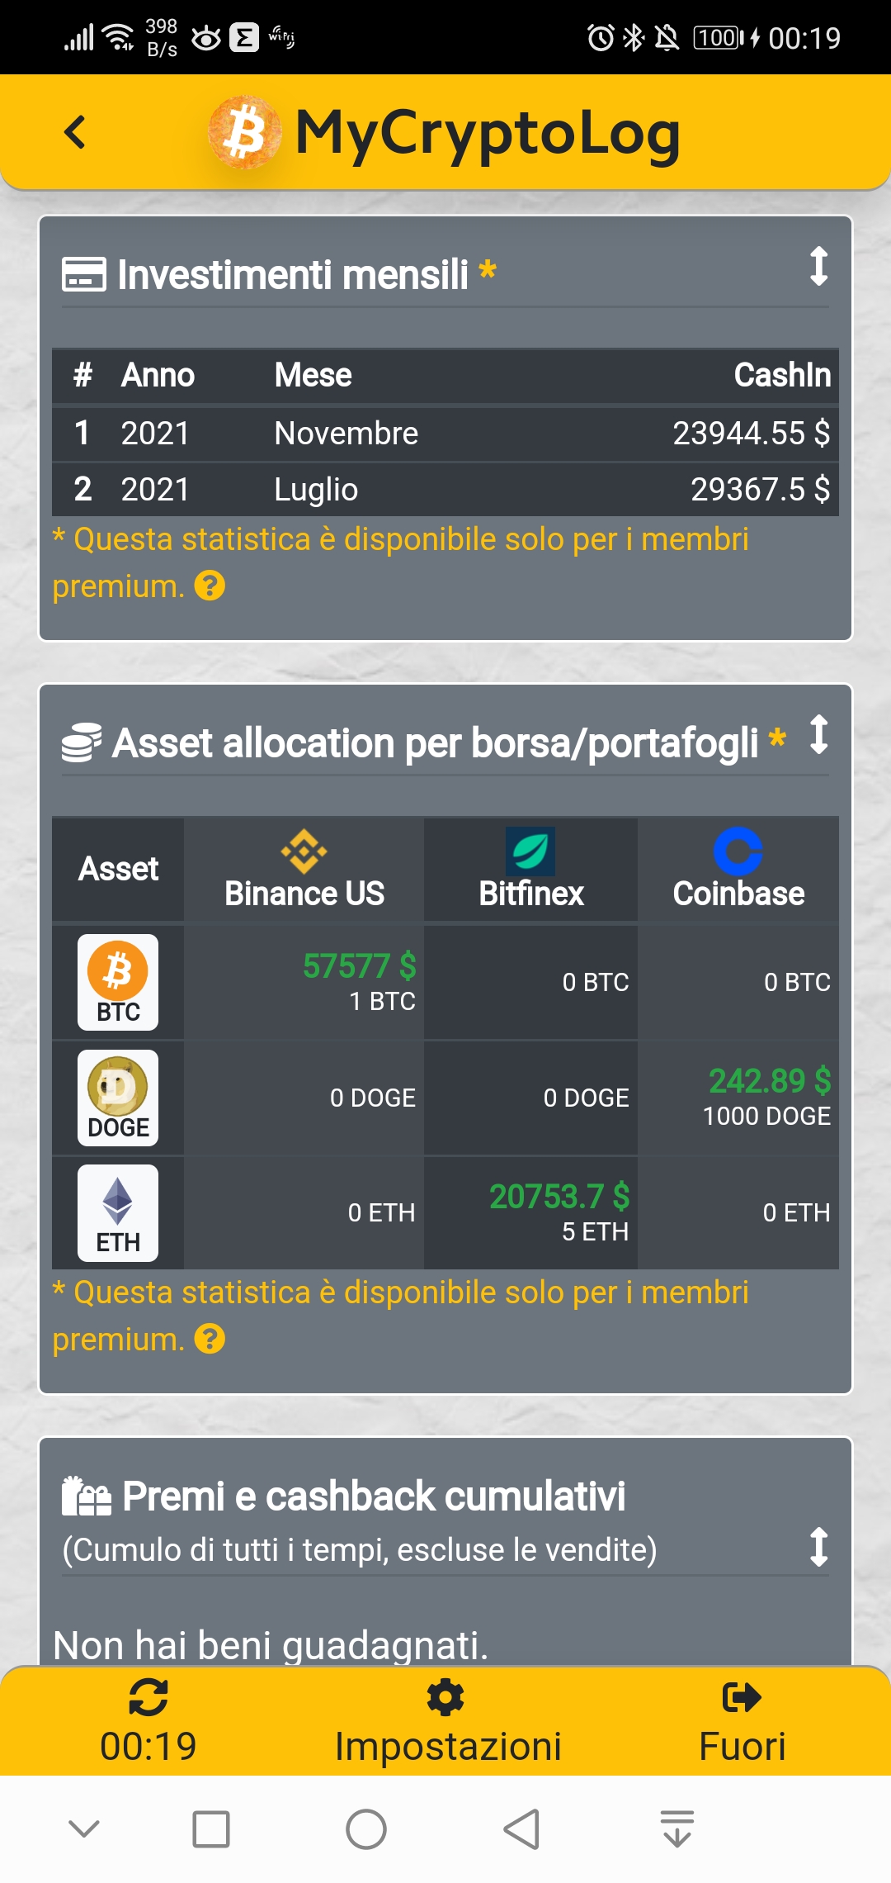Tap the BTC asset icon
The image size is (891, 1883).
tap(118, 982)
